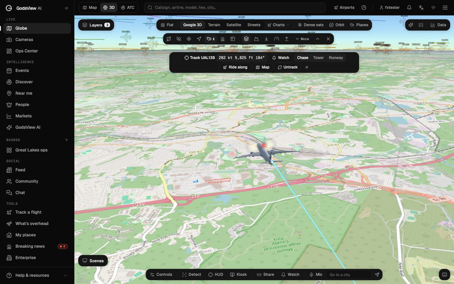Switch to Map view mode

point(90,8)
